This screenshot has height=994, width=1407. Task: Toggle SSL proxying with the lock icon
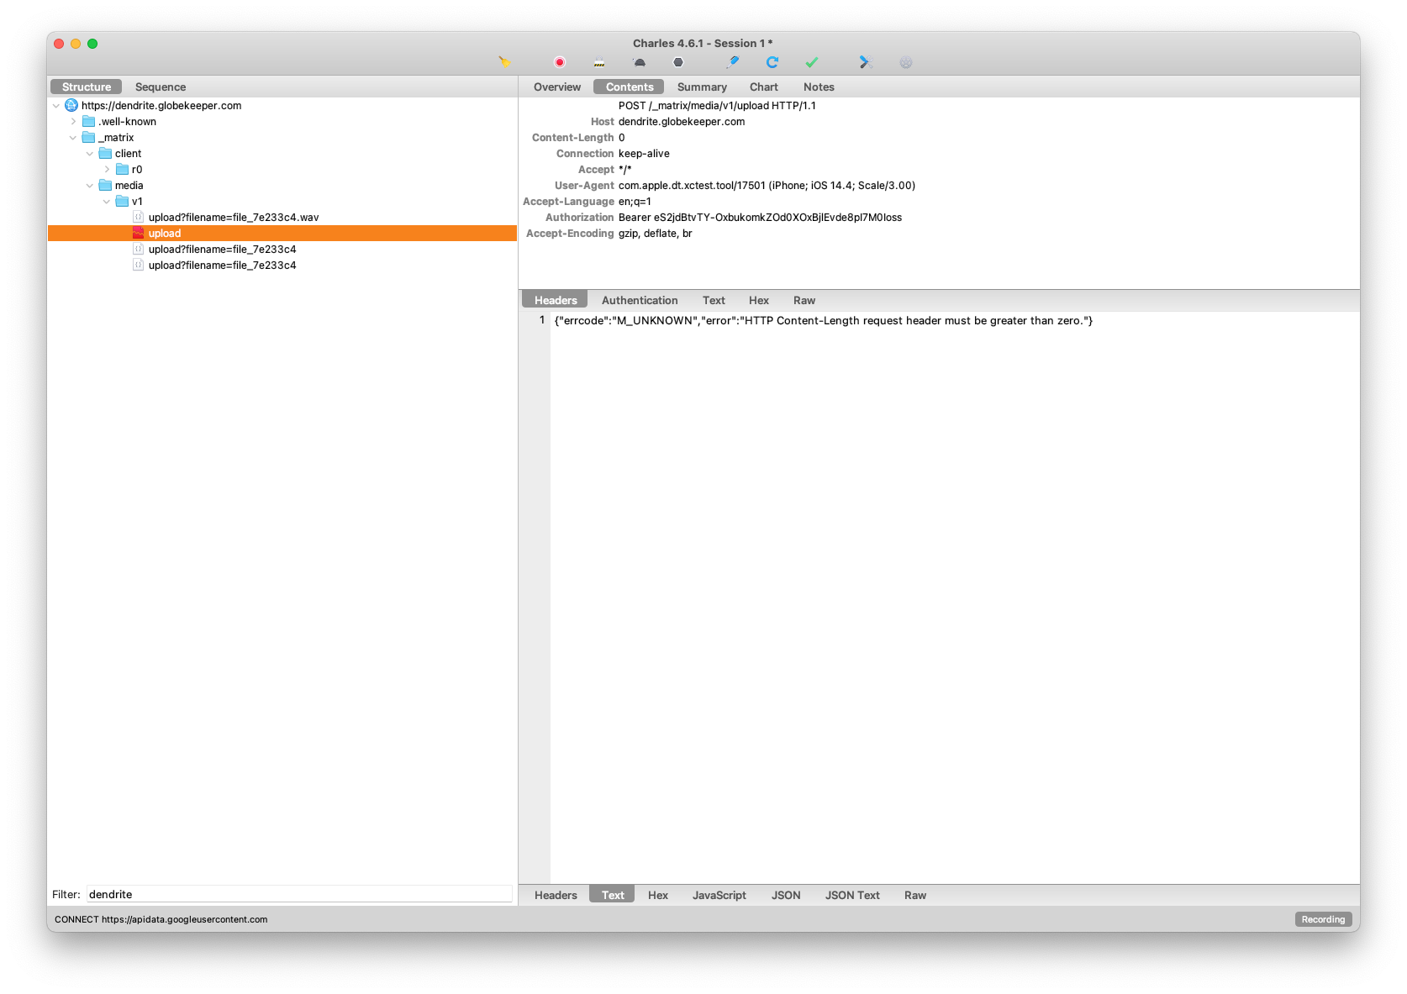[598, 62]
